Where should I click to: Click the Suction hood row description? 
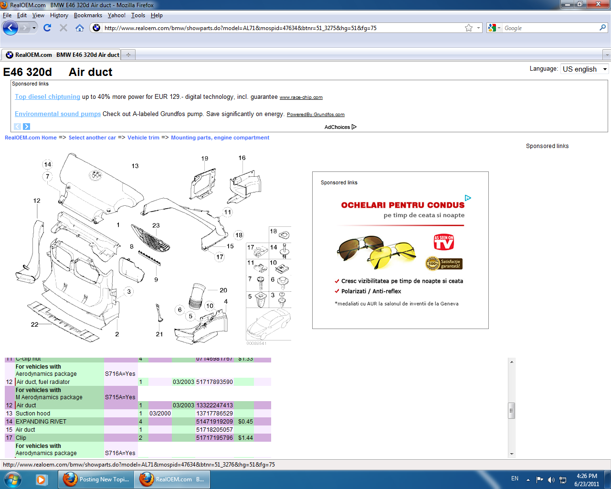[33, 414]
